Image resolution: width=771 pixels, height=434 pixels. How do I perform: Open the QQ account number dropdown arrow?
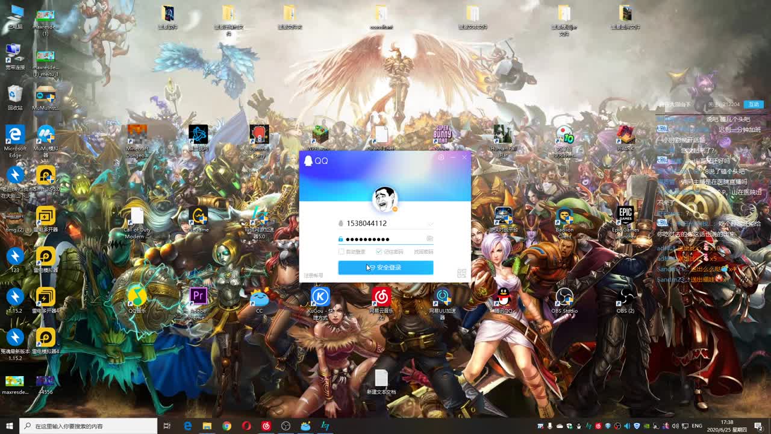pos(429,224)
